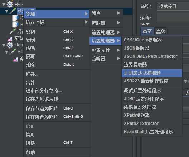Viewport: 189px width, 157px height.
Task: Click the pipette icon beside the 调 sampler
Action: [13, 31]
